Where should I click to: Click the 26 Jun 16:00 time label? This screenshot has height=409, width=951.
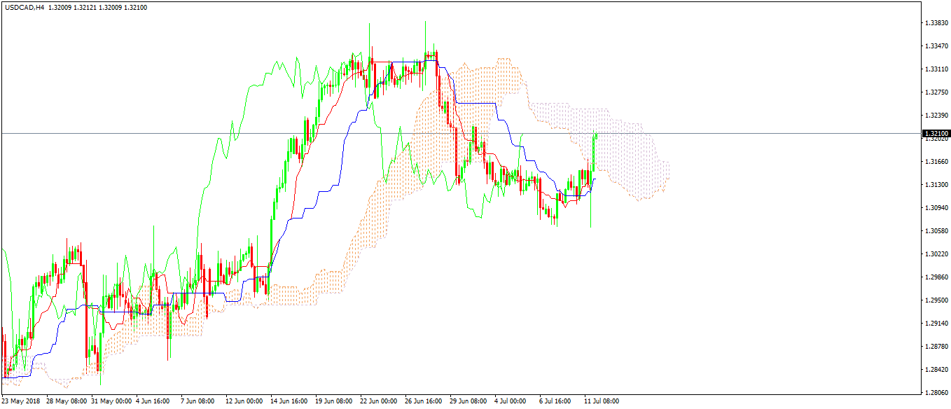424,401
